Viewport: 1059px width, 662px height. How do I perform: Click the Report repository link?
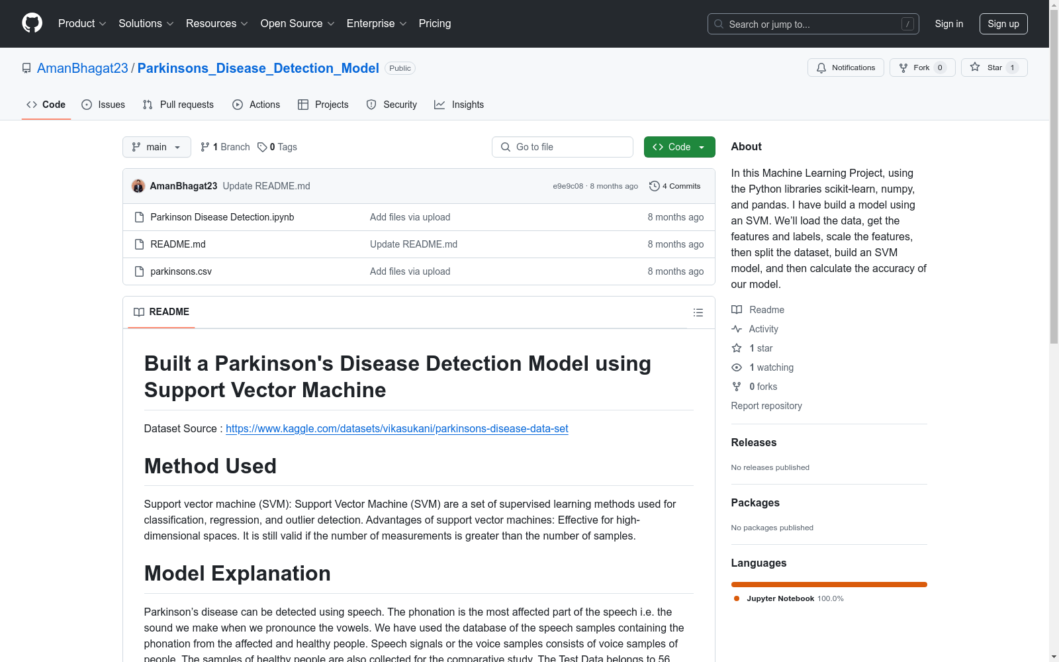(x=766, y=406)
